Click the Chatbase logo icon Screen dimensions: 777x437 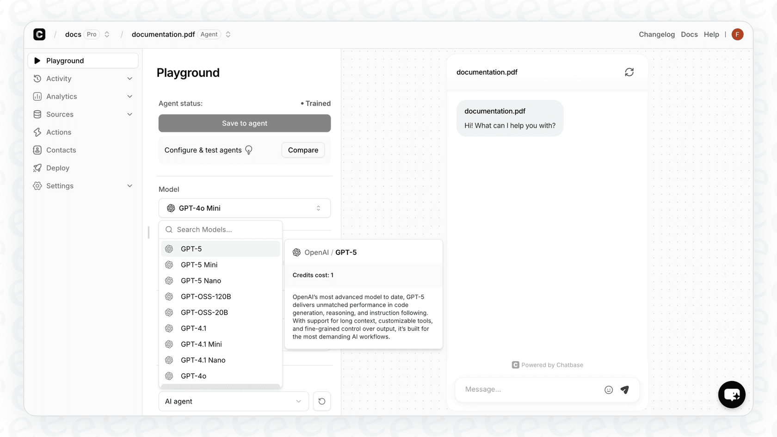tap(39, 34)
